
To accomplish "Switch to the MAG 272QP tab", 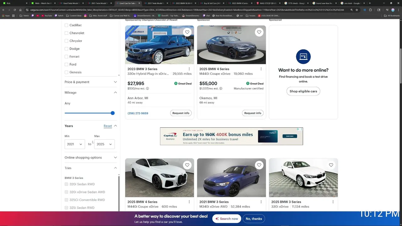I will pos(268,3).
